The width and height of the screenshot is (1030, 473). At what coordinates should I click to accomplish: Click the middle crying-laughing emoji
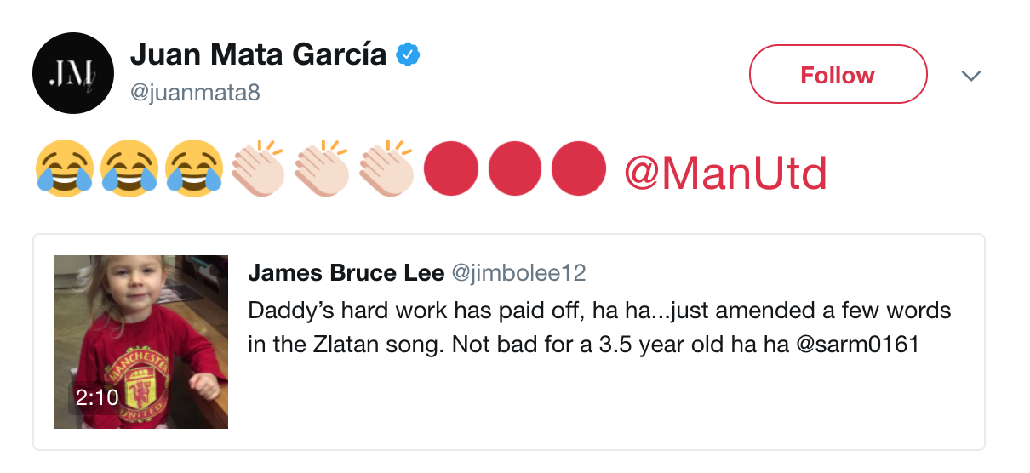pyautogui.click(x=129, y=168)
